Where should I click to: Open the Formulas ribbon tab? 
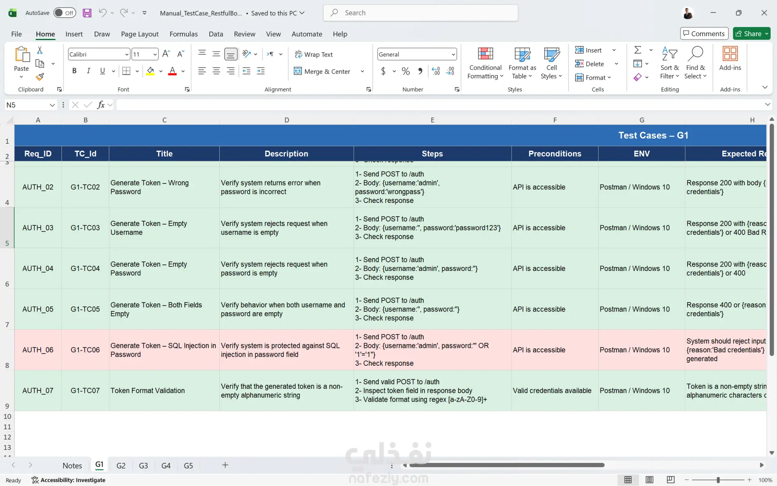tap(183, 34)
